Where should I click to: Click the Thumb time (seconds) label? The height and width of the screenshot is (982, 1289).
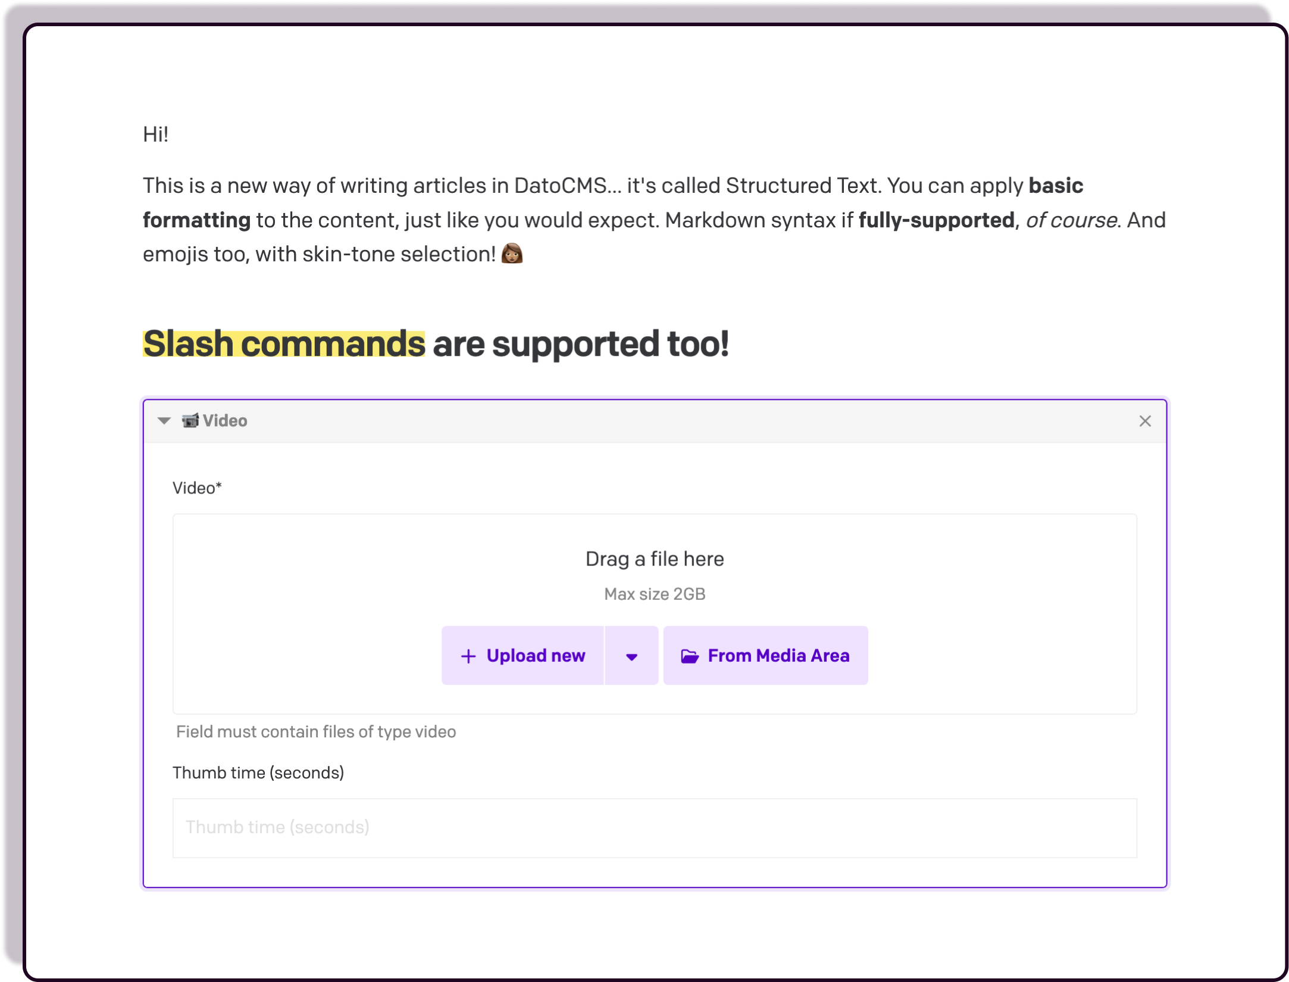258,773
